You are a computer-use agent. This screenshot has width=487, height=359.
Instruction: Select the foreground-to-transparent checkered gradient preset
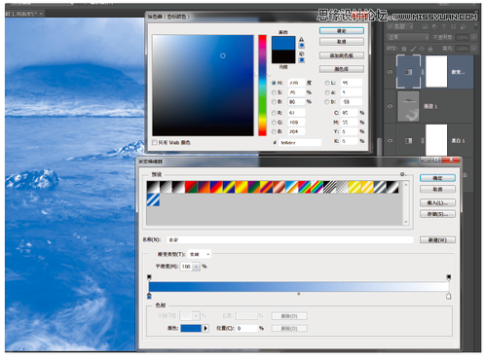pyautogui.click(x=166, y=188)
